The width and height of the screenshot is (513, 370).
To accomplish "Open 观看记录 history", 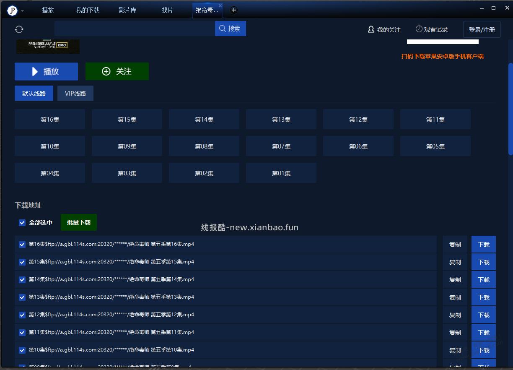I will (x=432, y=29).
